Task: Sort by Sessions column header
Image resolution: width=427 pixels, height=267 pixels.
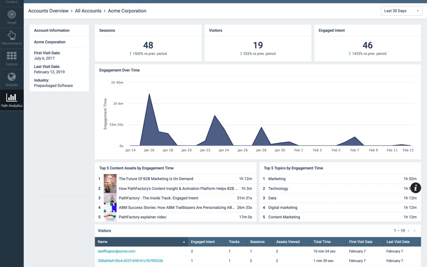Action: tap(257, 242)
